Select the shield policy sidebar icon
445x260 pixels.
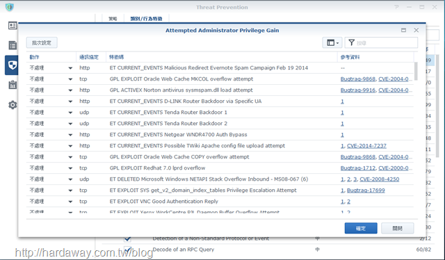tap(13, 65)
